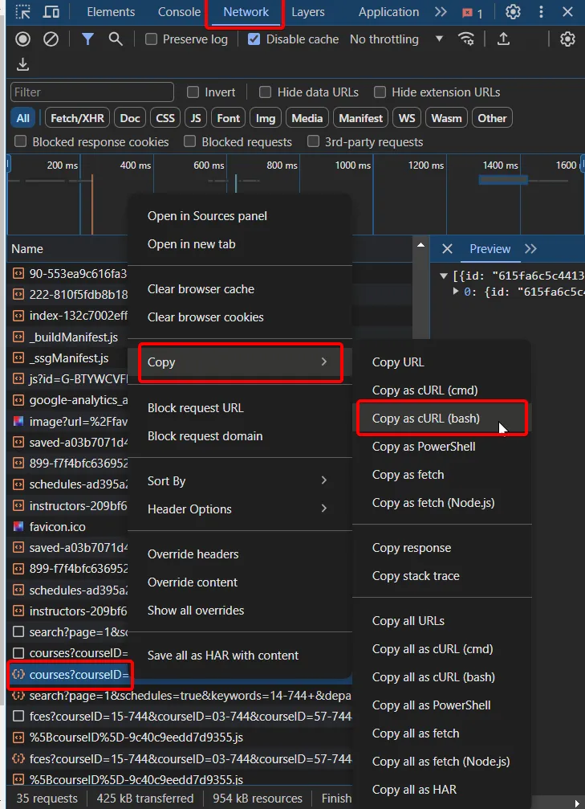This screenshot has height=809, width=585.
Task: Enable Hide extension URLs checkbox
Action: [x=380, y=92]
